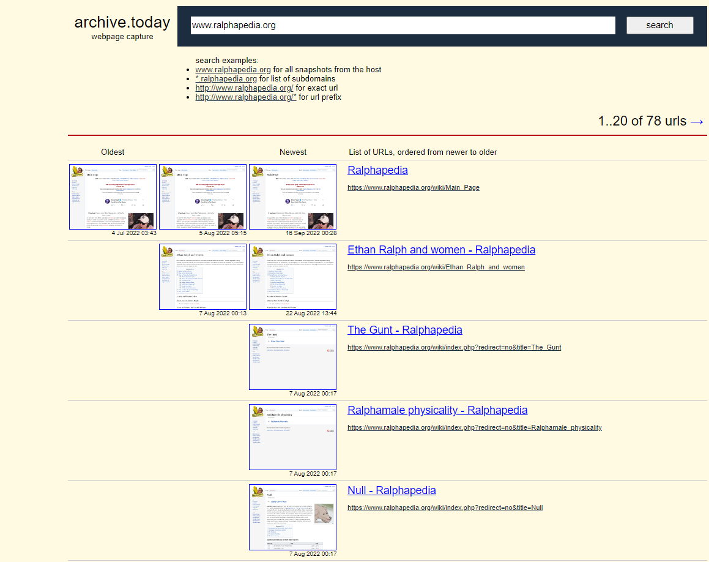Open The Gunt snapshot thumbnail
Viewport: 709px width, 562px height.
tap(292, 357)
